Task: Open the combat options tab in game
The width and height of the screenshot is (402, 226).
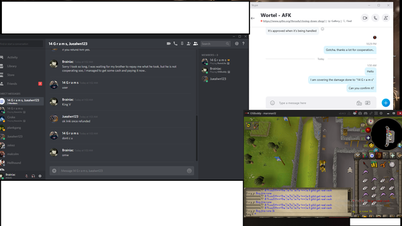Action: [357, 156]
